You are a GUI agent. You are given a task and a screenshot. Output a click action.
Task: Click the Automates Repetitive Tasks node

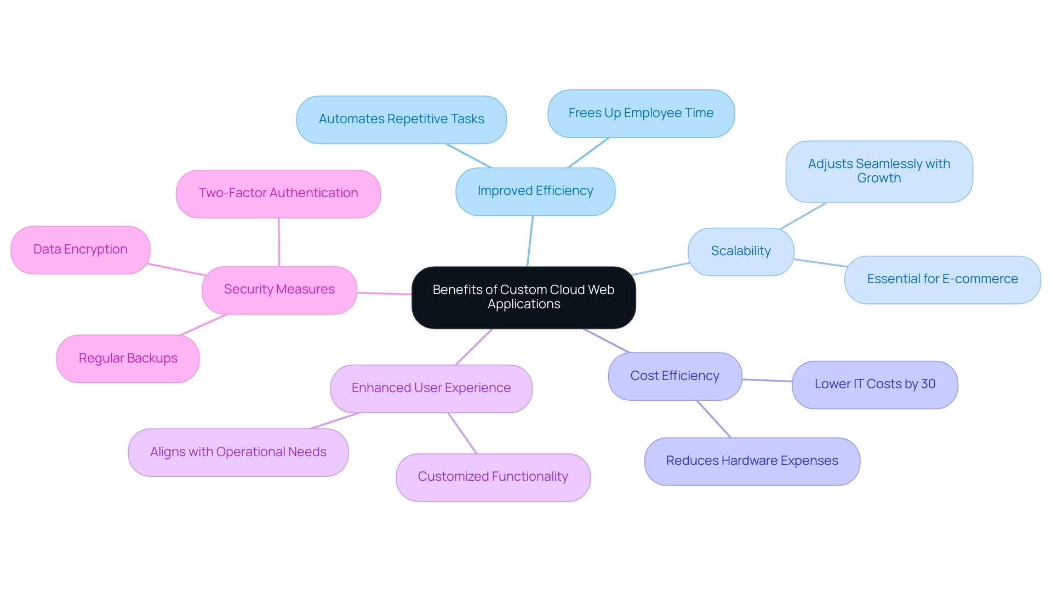point(413,117)
